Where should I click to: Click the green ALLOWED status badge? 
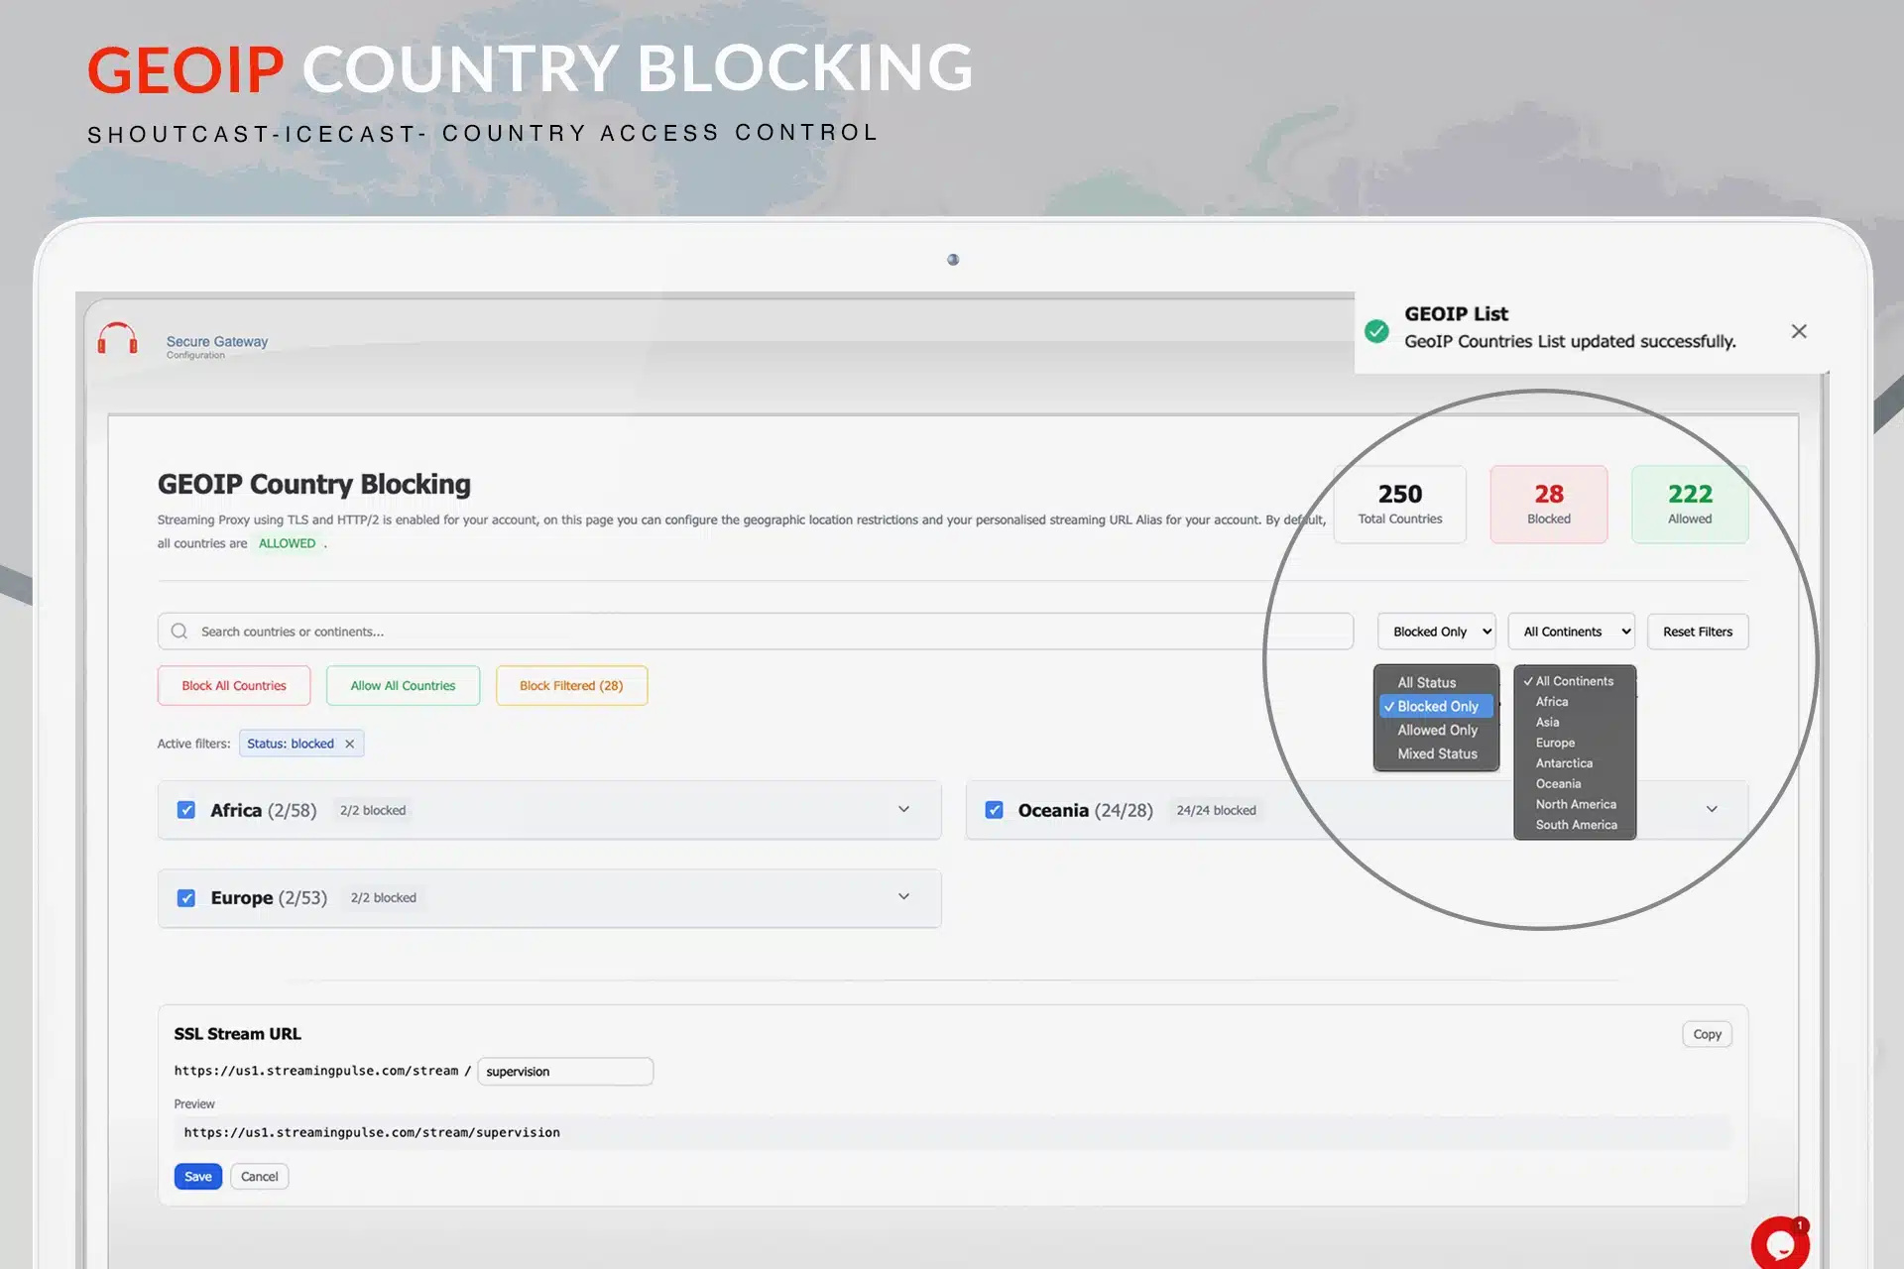[288, 543]
